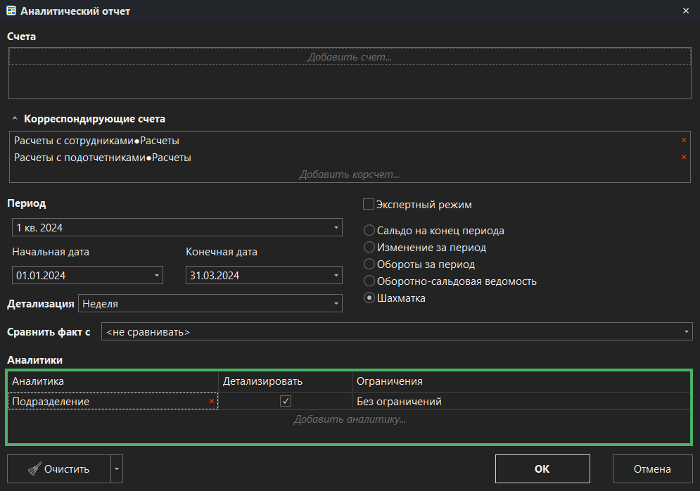Click the report icon in title bar

(11, 11)
